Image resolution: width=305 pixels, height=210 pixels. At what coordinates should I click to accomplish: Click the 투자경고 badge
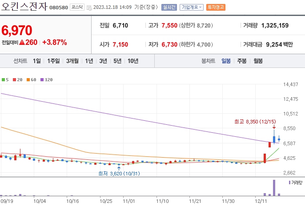[x=216, y=7]
